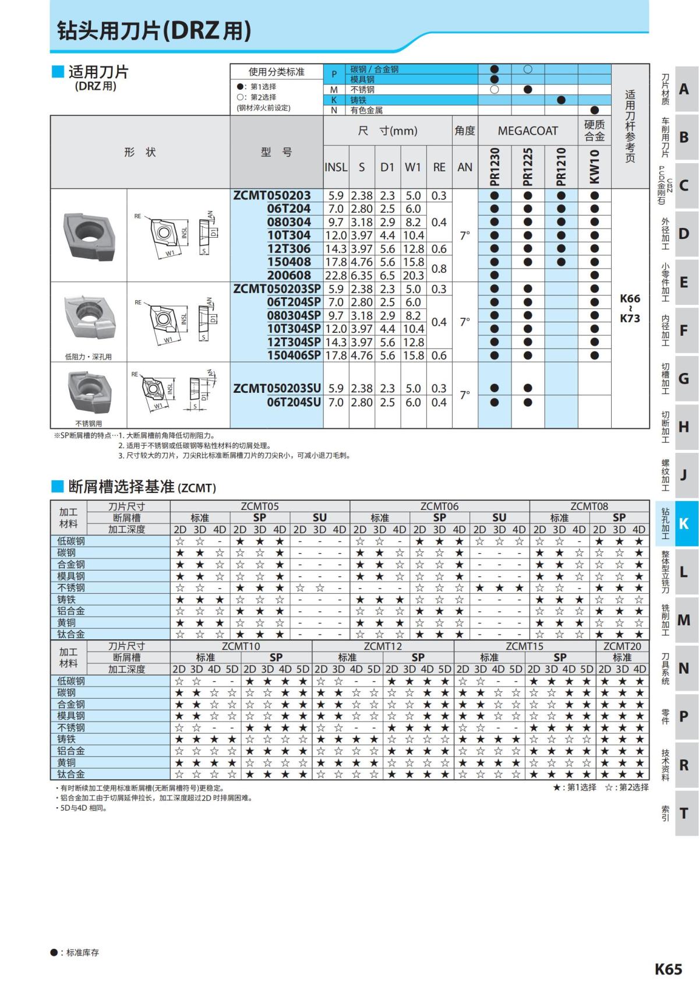Open section tab M 铣削加工
This screenshot has height=989, width=699.
point(678,620)
